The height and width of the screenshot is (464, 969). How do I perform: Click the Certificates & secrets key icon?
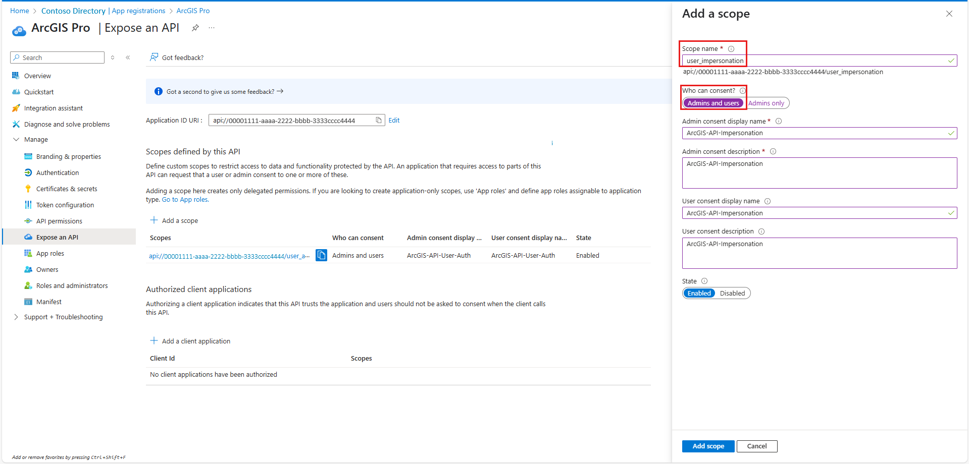pos(28,189)
